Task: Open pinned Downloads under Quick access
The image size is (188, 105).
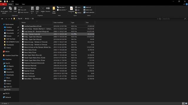Action: point(10,30)
